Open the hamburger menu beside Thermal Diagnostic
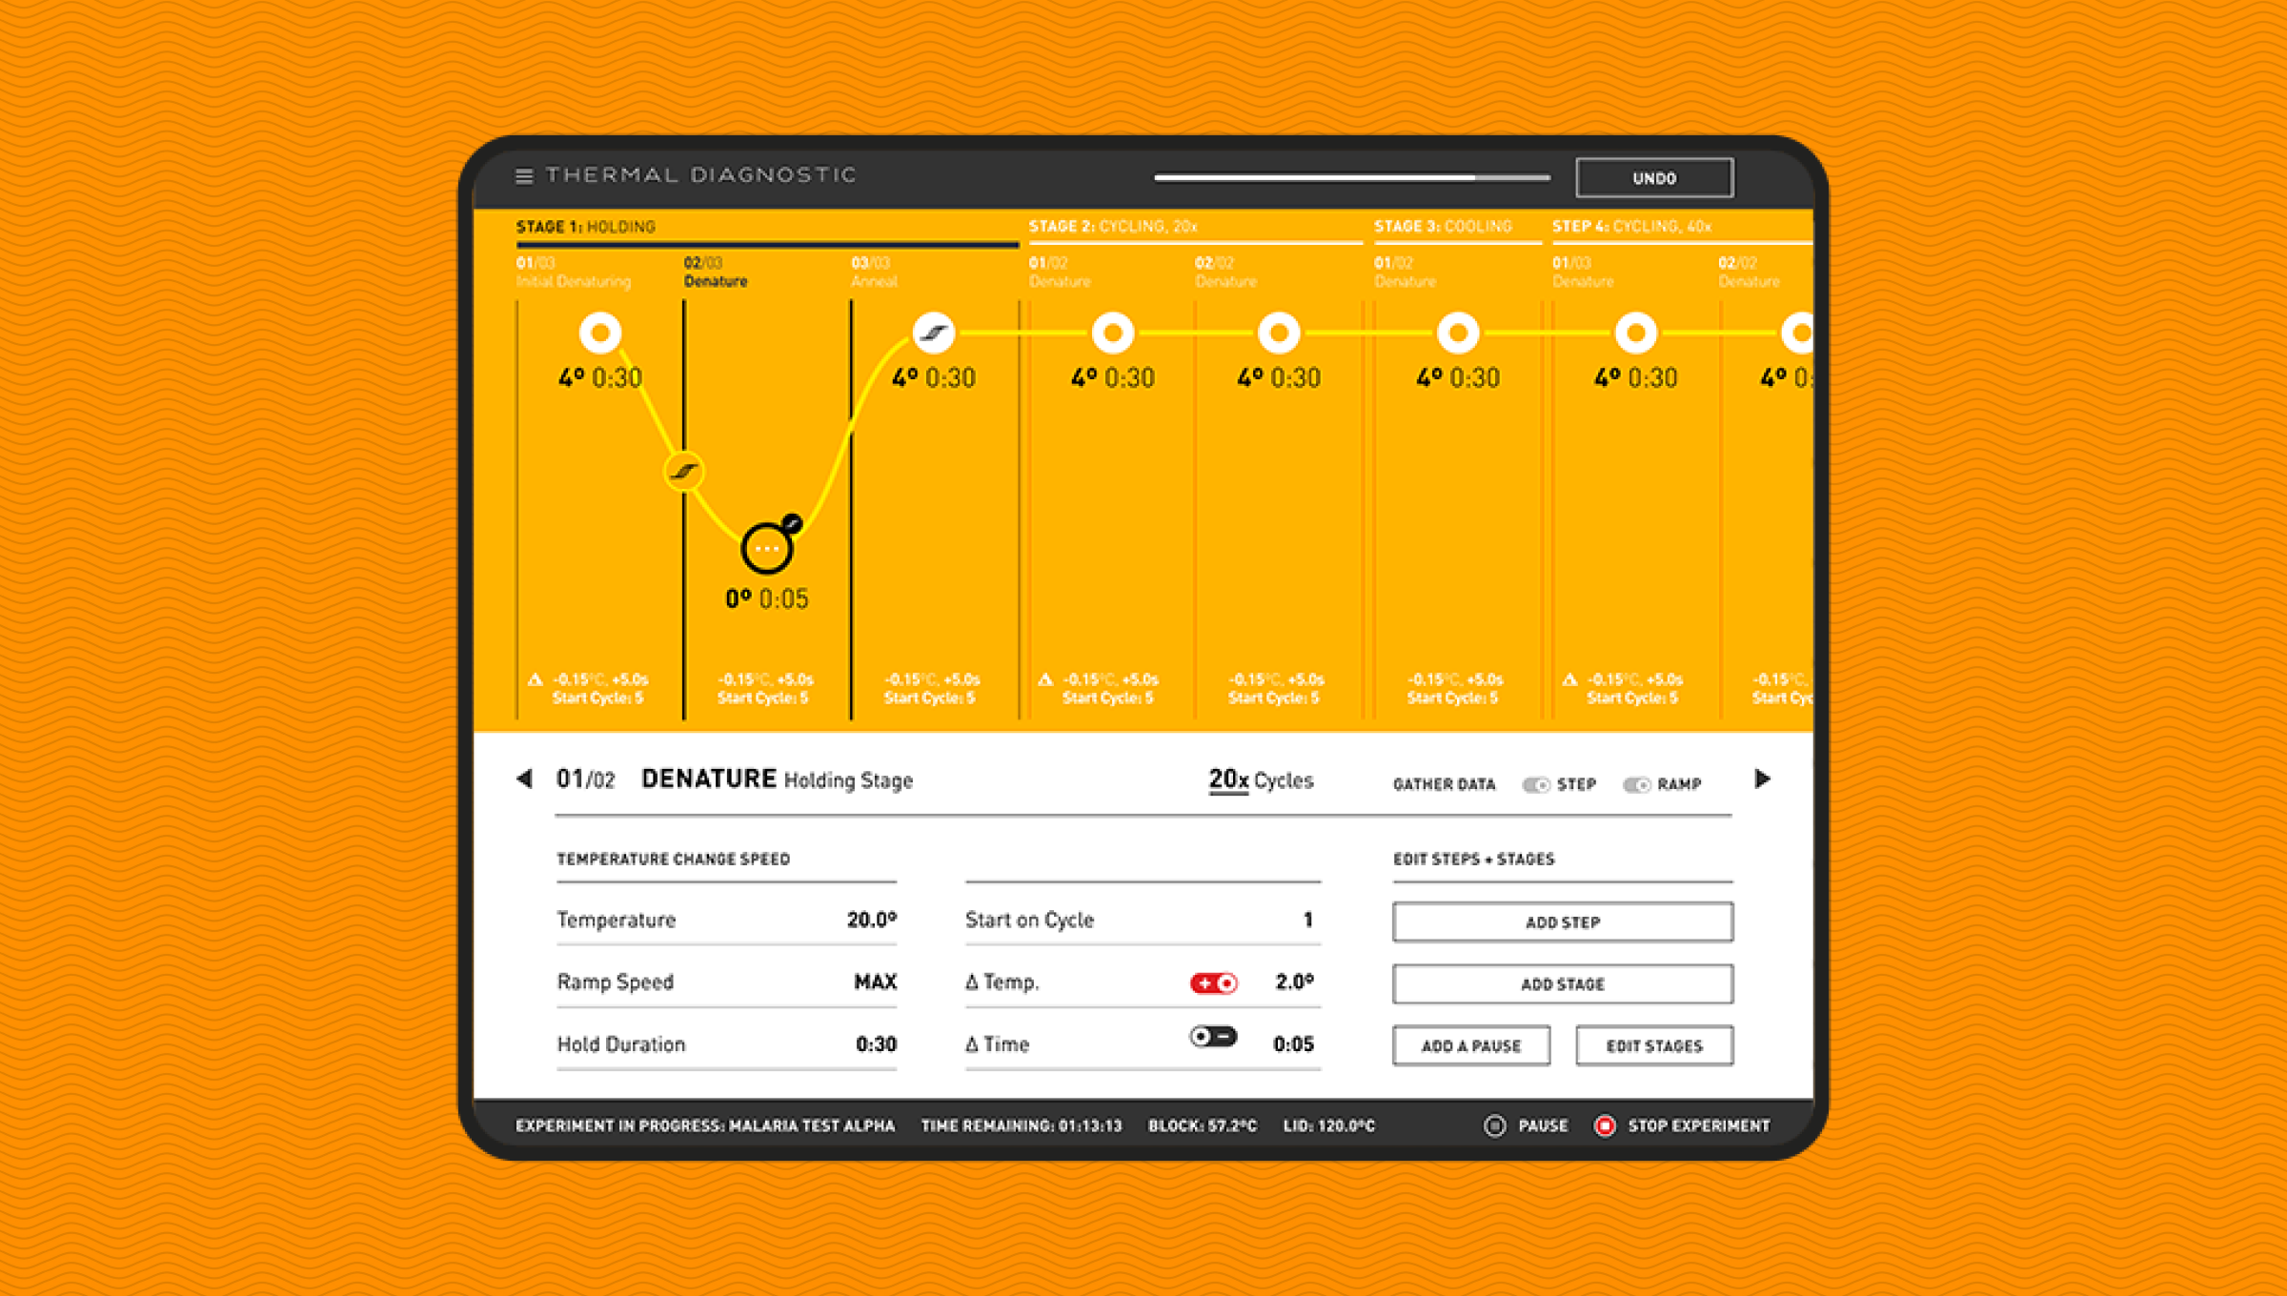Image resolution: width=2287 pixels, height=1296 pixels. click(523, 176)
